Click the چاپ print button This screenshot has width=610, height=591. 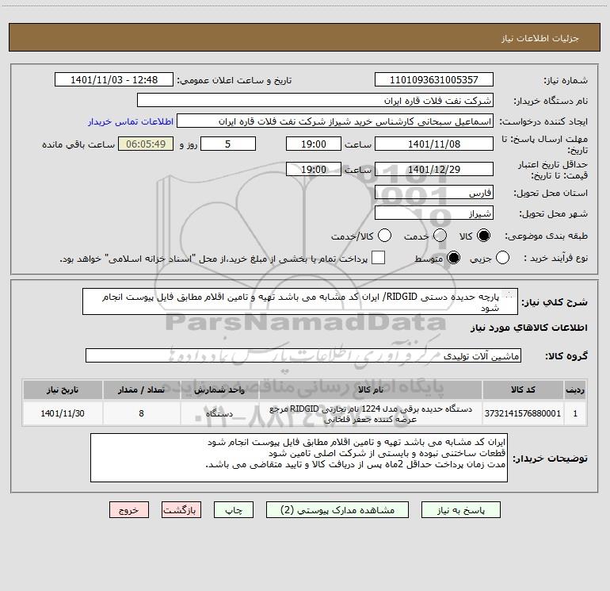[234, 510]
